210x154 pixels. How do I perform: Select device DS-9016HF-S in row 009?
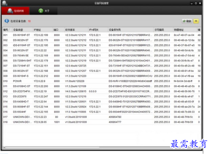[21, 76]
